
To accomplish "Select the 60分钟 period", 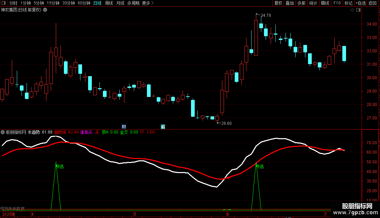I will [x=84, y=3].
